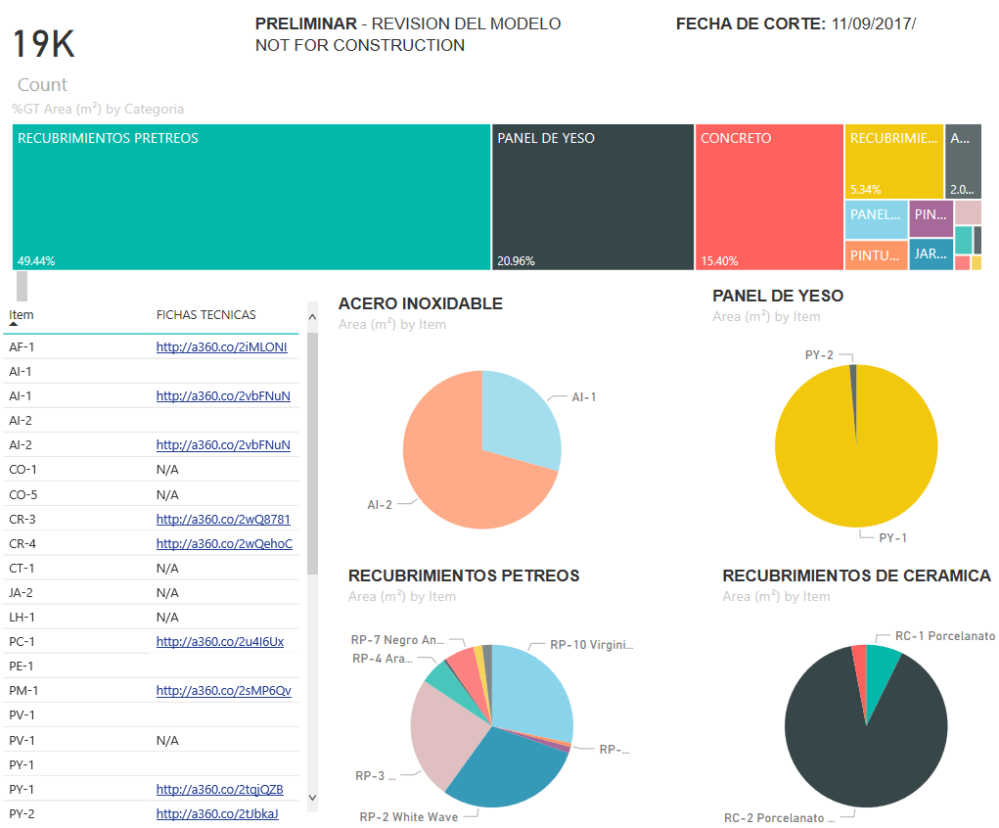999x828 pixels.
Task: Open the CR-3 link a360.co/2wQ8781
Action: pyautogui.click(x=223, y=519)
